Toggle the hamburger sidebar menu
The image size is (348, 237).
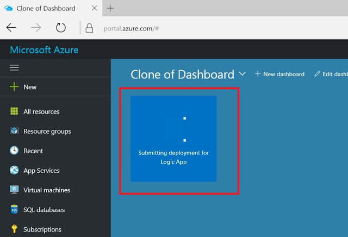14,67
